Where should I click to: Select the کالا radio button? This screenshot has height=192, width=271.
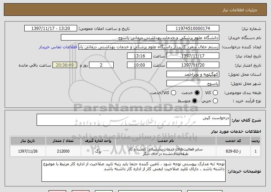click(x=215, y=93)
